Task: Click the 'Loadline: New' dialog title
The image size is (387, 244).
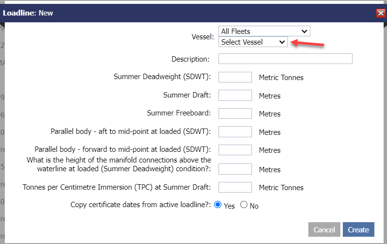Action: [28, 13]
